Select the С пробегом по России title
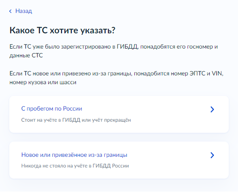Screen dimensions: 238x192 pyautogui.click(x=51, y=109)
